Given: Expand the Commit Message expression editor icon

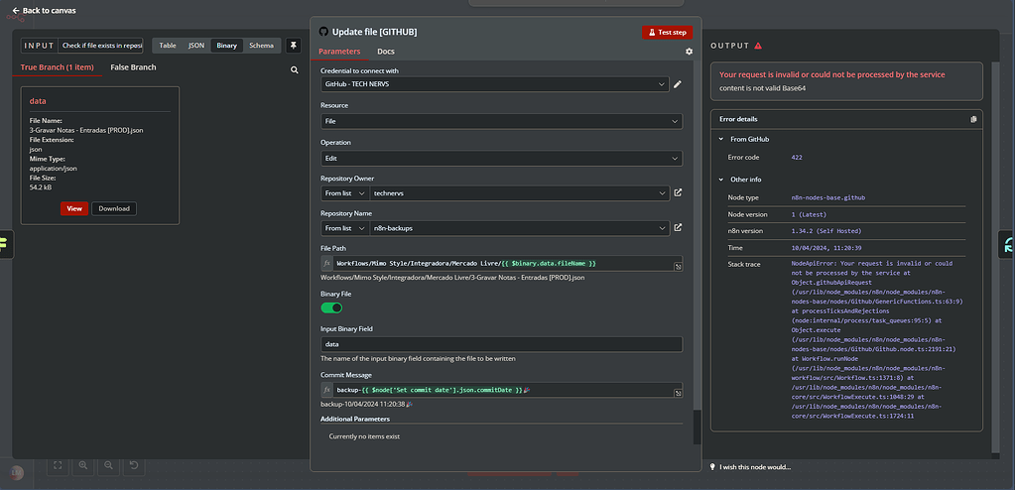Looking at the screenshot, I should click(x=678, y=393).
